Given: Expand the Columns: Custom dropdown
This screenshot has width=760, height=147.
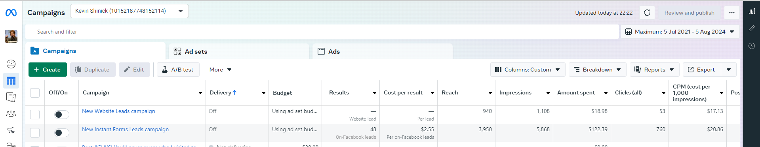Looking at the screenshot, I should 528,70.
